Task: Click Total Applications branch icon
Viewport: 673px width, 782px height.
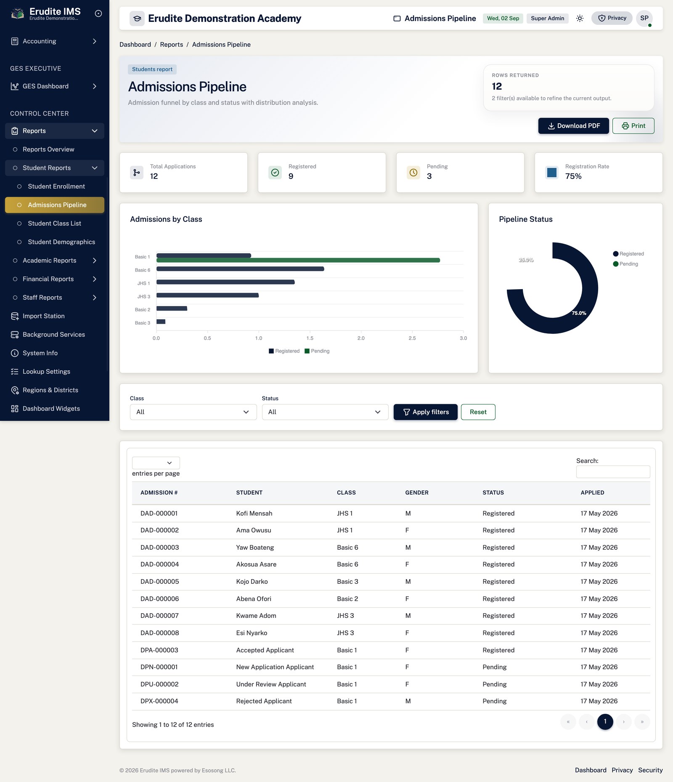Action: coord(137,173)
